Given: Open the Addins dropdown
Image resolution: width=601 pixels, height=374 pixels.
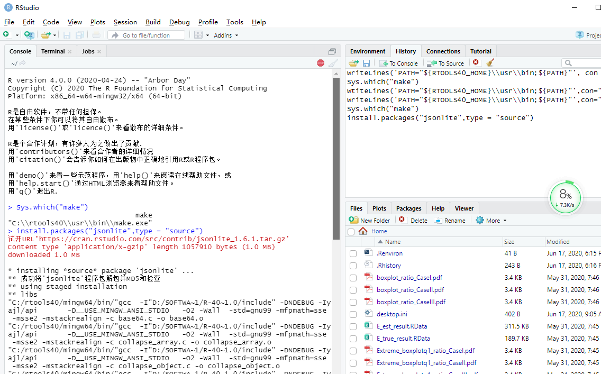Looking at the screenshot, I should (x=226, y=35).
